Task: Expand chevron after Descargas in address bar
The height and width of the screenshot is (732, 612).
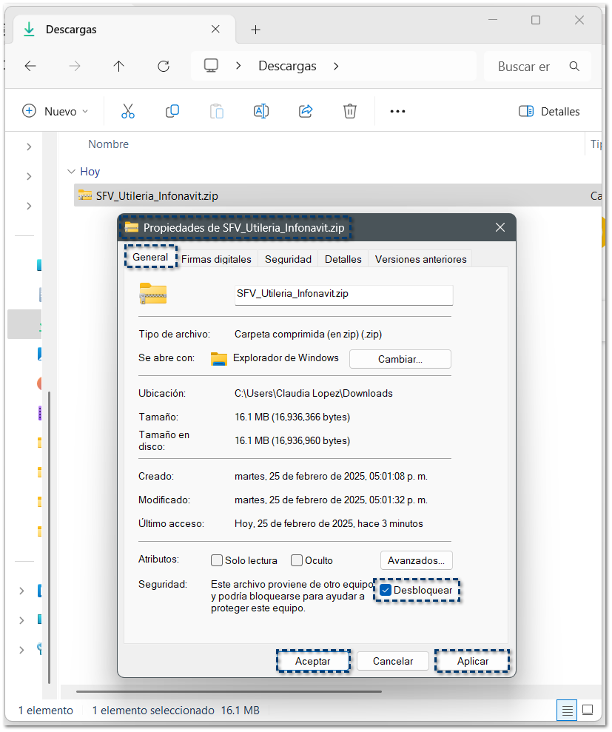Action: [336, 66]
